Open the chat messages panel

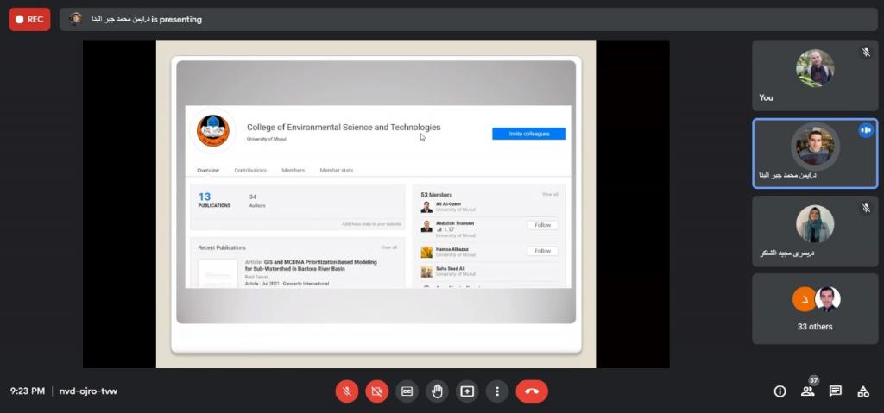[835, 391]
